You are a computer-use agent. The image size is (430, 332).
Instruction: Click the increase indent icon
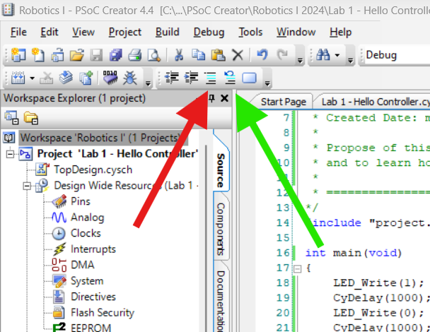coord(191,78)
